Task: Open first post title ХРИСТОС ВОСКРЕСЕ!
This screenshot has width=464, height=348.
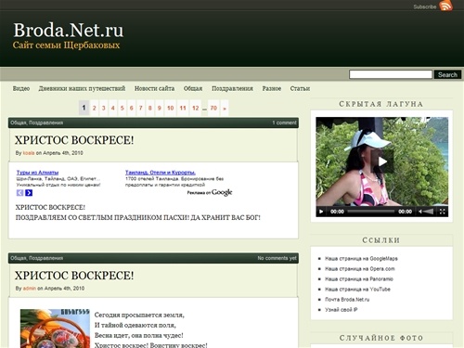Action: (x=74, y=140)
